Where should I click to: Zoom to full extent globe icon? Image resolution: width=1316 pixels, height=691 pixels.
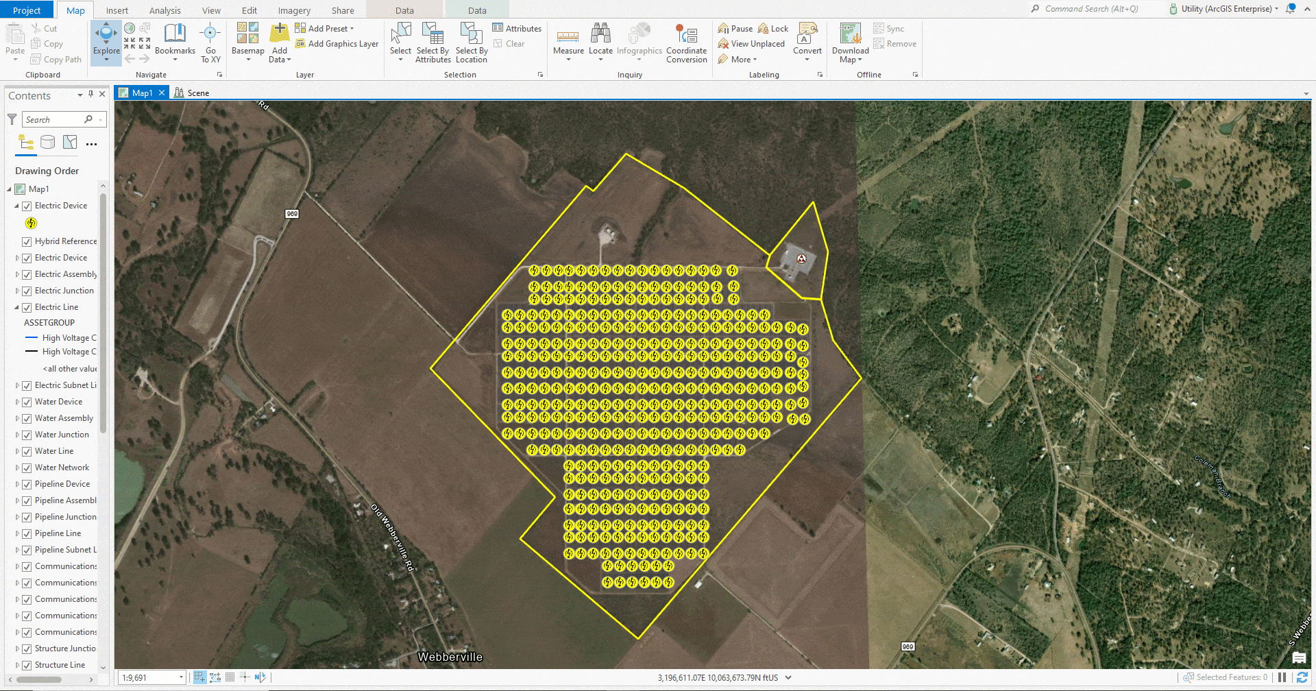tap(130, 28)
